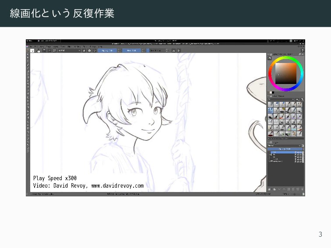Open the Layer menu in Krita
The height and width of the screenshot is (248, 331).
[56, 47]
